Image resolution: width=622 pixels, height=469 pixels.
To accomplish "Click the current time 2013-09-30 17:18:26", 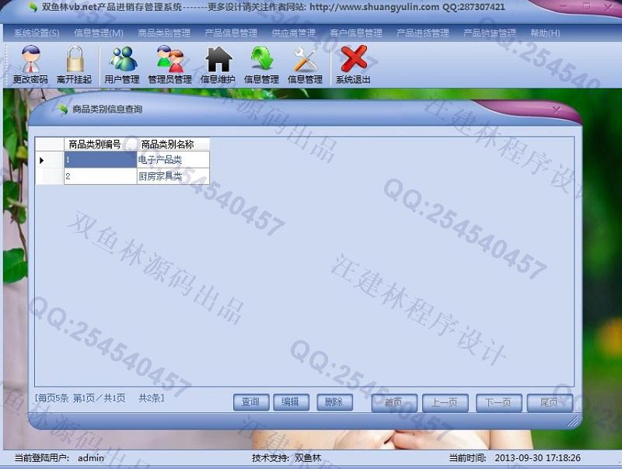I will click(x=537, y=458).
